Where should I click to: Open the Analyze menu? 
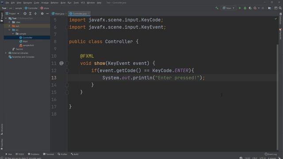[x=45, y=3]
